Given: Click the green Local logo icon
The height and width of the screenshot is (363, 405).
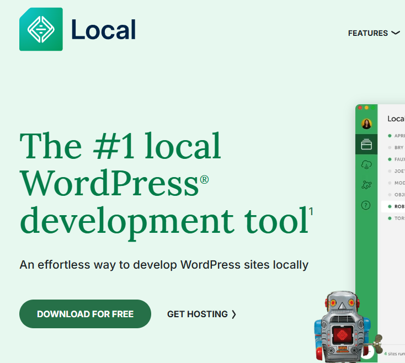Looking at the screenshot, I should click(41, 29).
